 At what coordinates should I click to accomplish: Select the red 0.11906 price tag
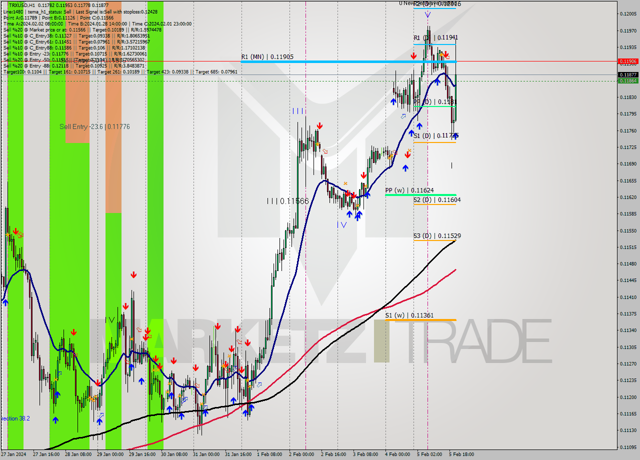[x=628, y=61]
